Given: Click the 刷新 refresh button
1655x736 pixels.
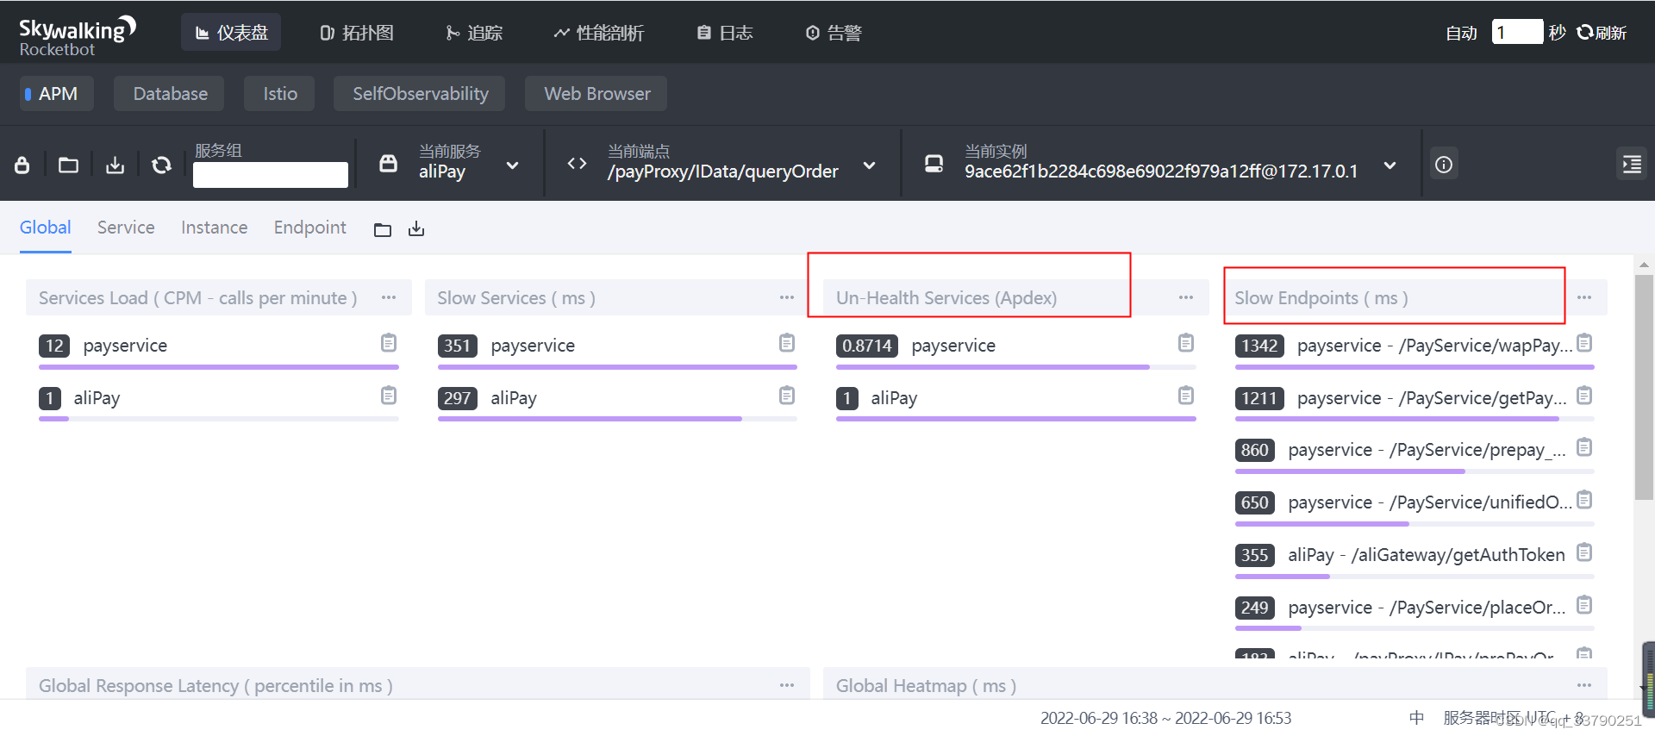Looking at the screenshot, I should click(x=1602, y=33).
